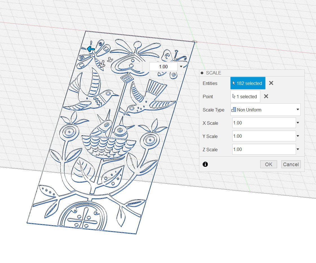Activate the Entities selection box
Screen dimensions: 316x263
248,83
